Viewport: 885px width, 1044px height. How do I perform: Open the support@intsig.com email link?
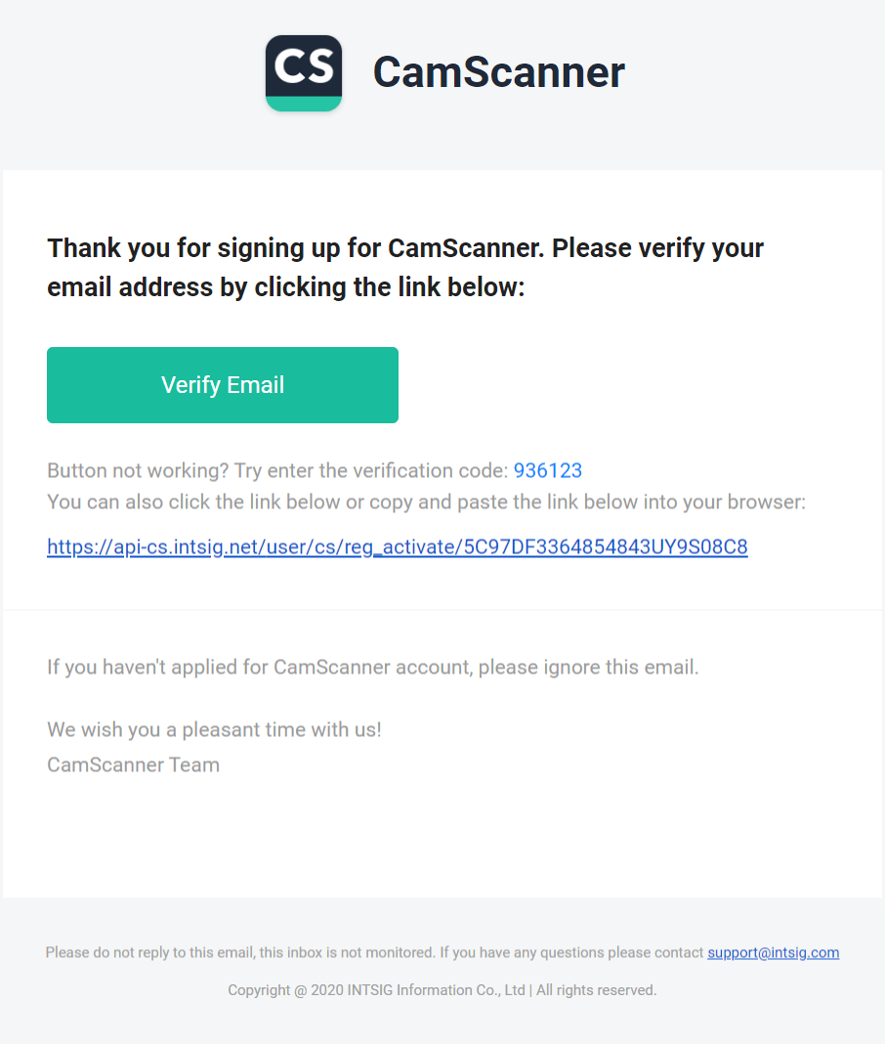(773, 953)
